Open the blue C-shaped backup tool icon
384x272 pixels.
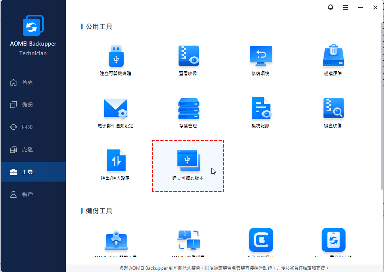point(261,240)
